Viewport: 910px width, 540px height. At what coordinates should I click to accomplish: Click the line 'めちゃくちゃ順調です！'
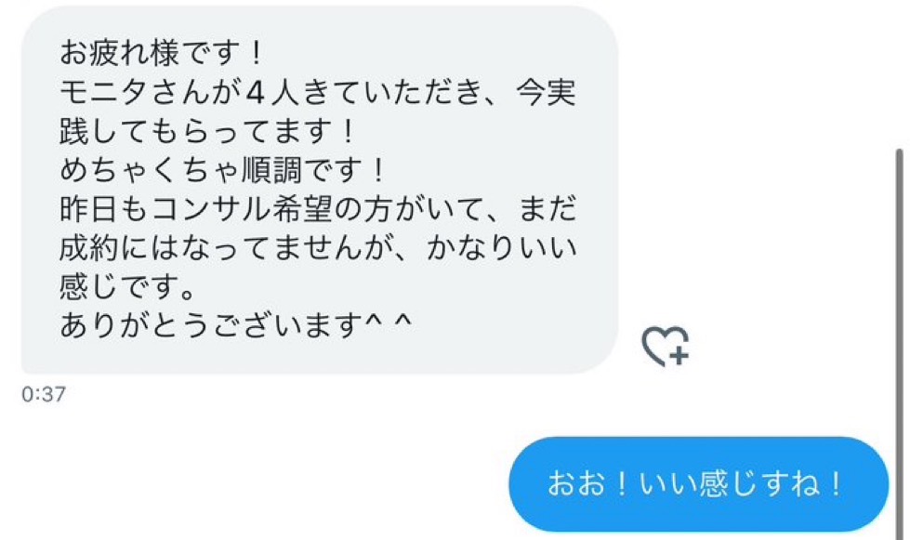click(223, 170)
